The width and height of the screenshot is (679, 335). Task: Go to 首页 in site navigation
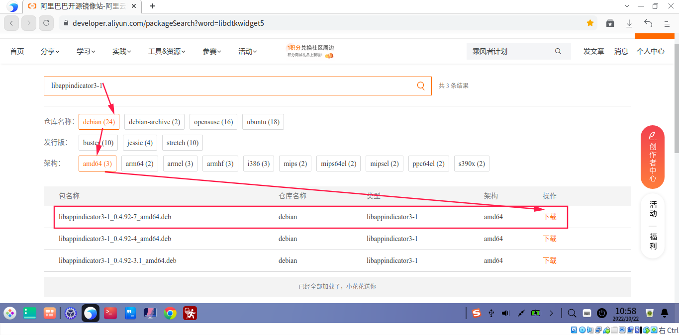tap(17, 51)
